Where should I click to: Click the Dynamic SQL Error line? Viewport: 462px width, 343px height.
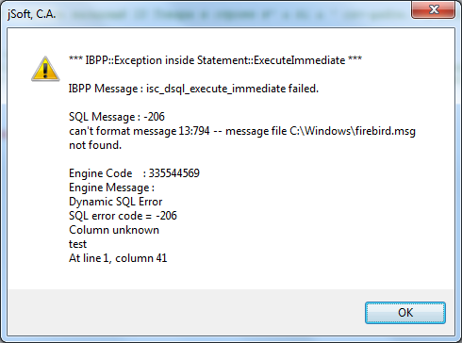(115, 202)
